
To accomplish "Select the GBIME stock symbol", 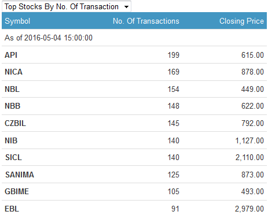I will point(17,192).
